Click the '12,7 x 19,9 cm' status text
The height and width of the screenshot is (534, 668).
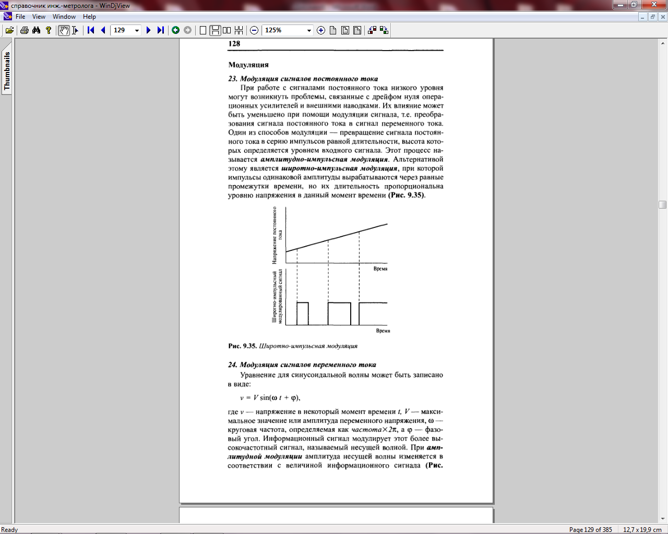642,529
